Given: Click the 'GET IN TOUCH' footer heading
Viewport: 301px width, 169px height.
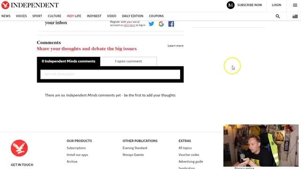Looking at the screenshot, I should (22, 165).
